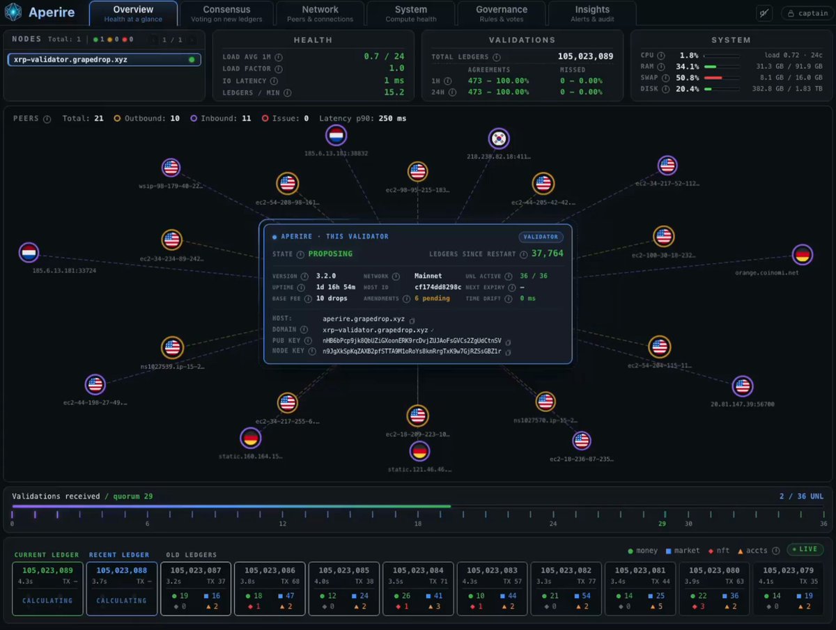Click the SWAP usage bar

coord(722,78)
